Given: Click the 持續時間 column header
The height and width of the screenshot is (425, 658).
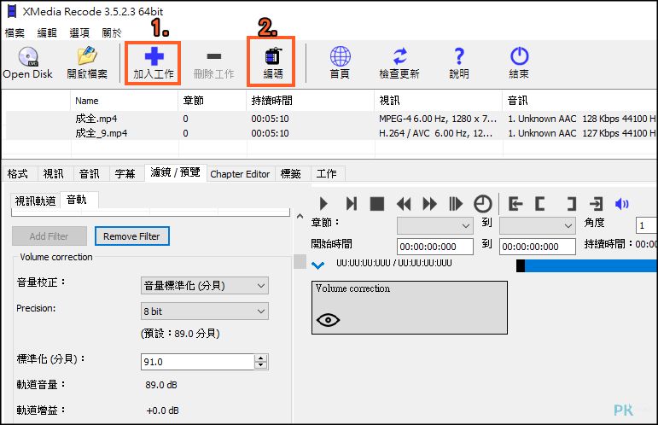Looking at the screenshot, I should (x=310, y=101).
